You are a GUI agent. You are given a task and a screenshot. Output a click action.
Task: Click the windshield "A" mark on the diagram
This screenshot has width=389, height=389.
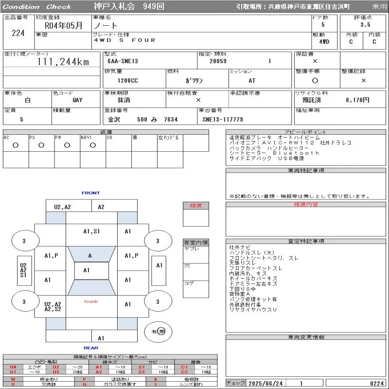pyautogui.click(x=90, y=256)
